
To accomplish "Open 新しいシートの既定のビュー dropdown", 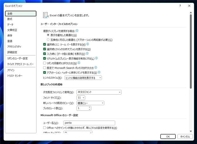I will [90, 103].
